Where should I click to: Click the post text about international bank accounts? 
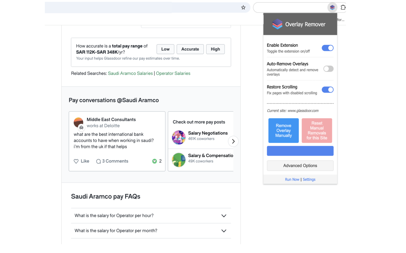click(x=114, y=140)
